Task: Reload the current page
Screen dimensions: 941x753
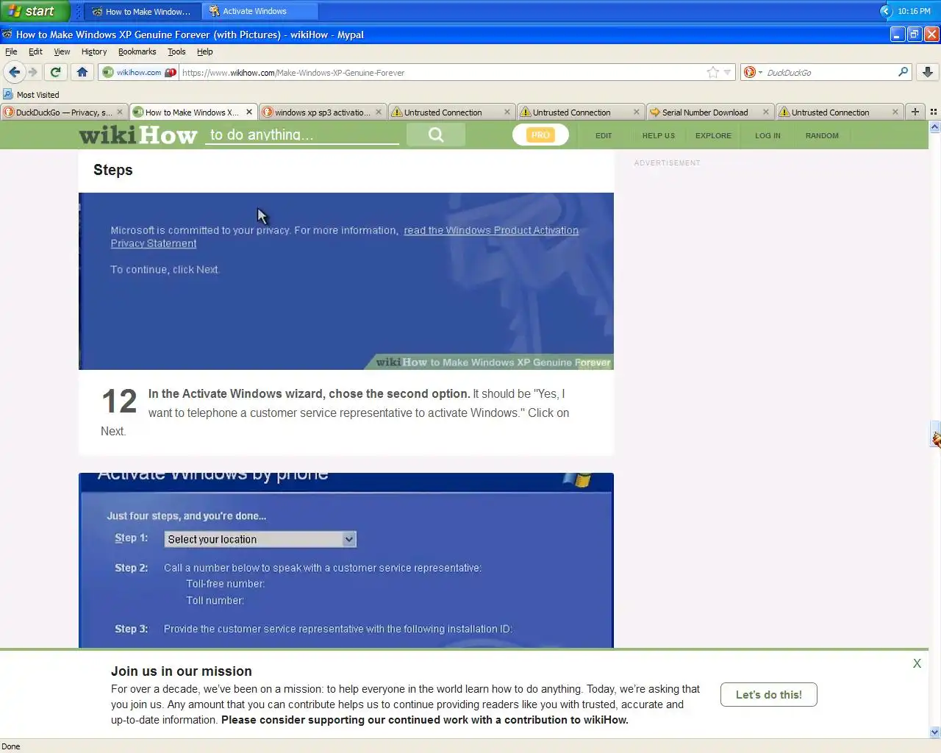Action: pos(55,72)
